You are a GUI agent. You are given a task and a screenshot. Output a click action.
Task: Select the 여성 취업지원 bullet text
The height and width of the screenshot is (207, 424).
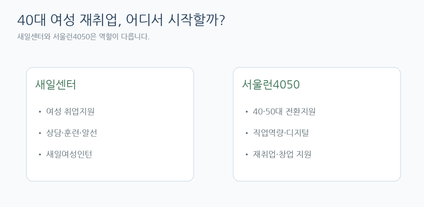point(70,111)
